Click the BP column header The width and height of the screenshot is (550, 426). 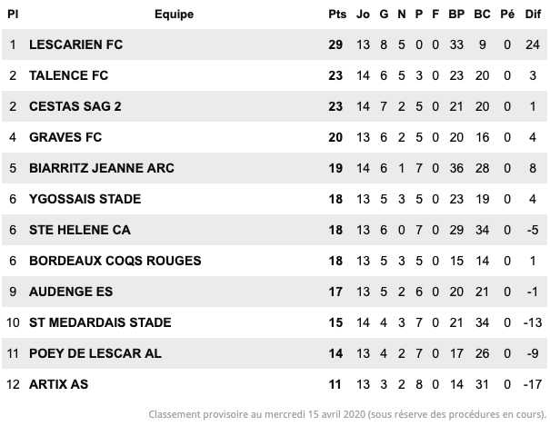pos(456,14)
